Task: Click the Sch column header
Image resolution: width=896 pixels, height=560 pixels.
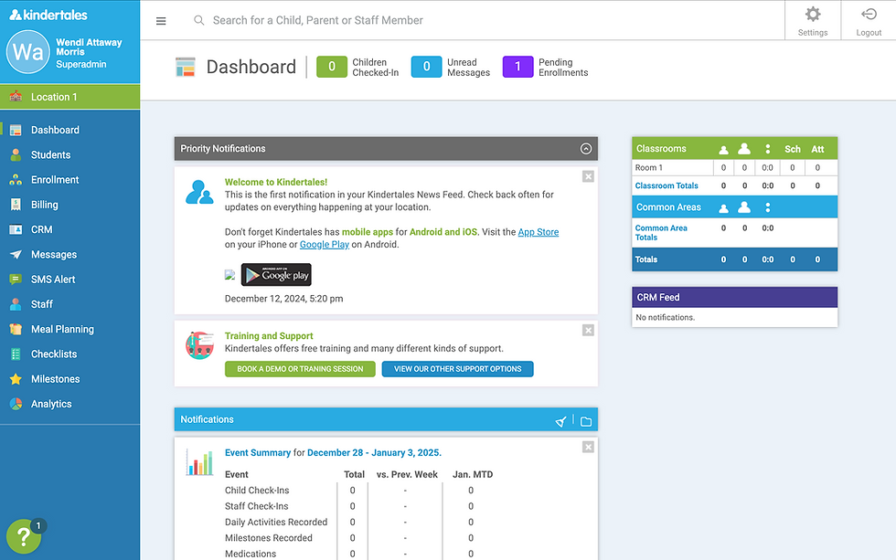Action: click(x=793, y=149)
